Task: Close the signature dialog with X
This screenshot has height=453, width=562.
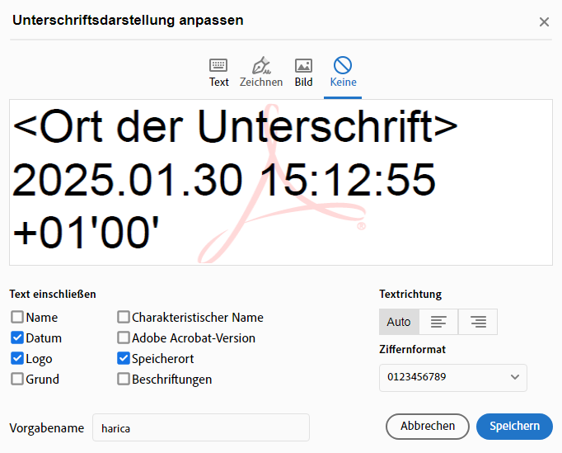Action: [544, 22]
